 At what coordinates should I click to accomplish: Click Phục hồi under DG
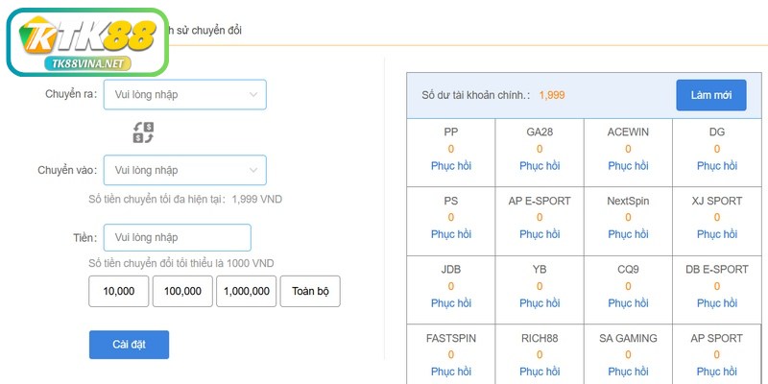coord(716,166)
